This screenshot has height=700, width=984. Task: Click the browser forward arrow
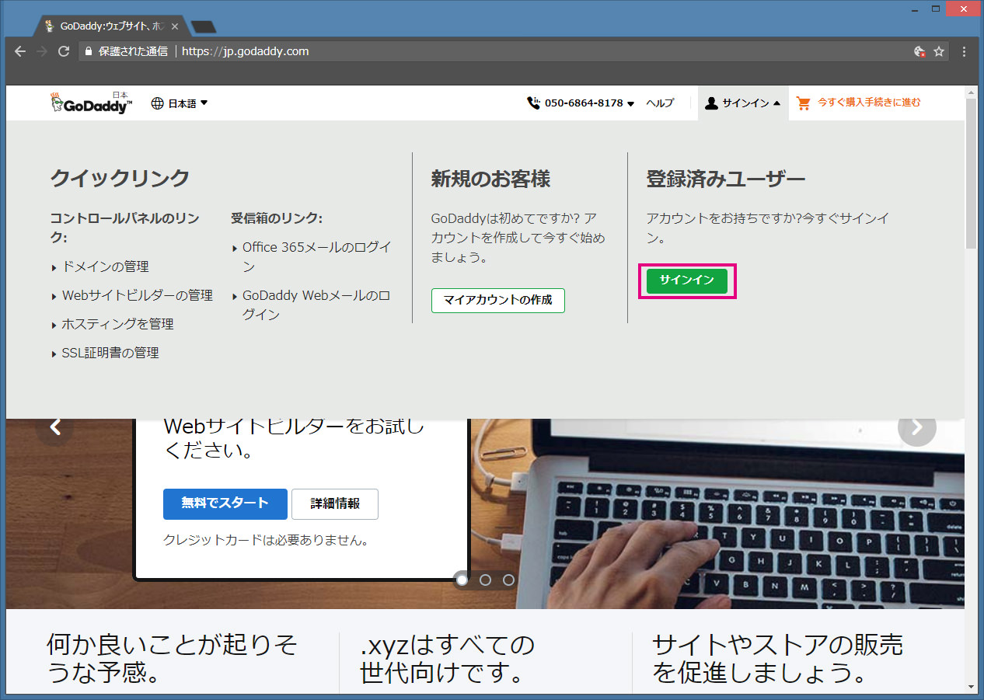[x=42, y=51]
